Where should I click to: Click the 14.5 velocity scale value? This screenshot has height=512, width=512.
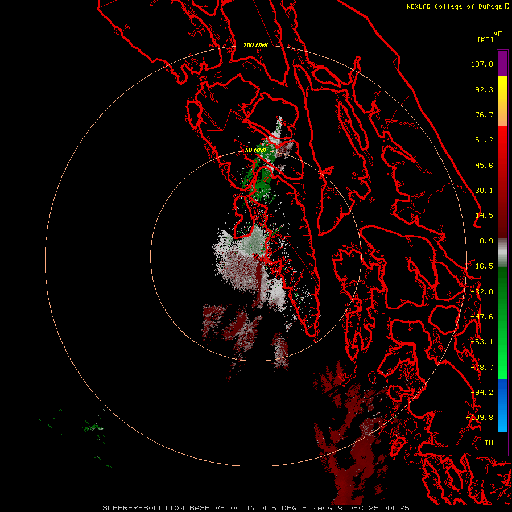[484, 216]
